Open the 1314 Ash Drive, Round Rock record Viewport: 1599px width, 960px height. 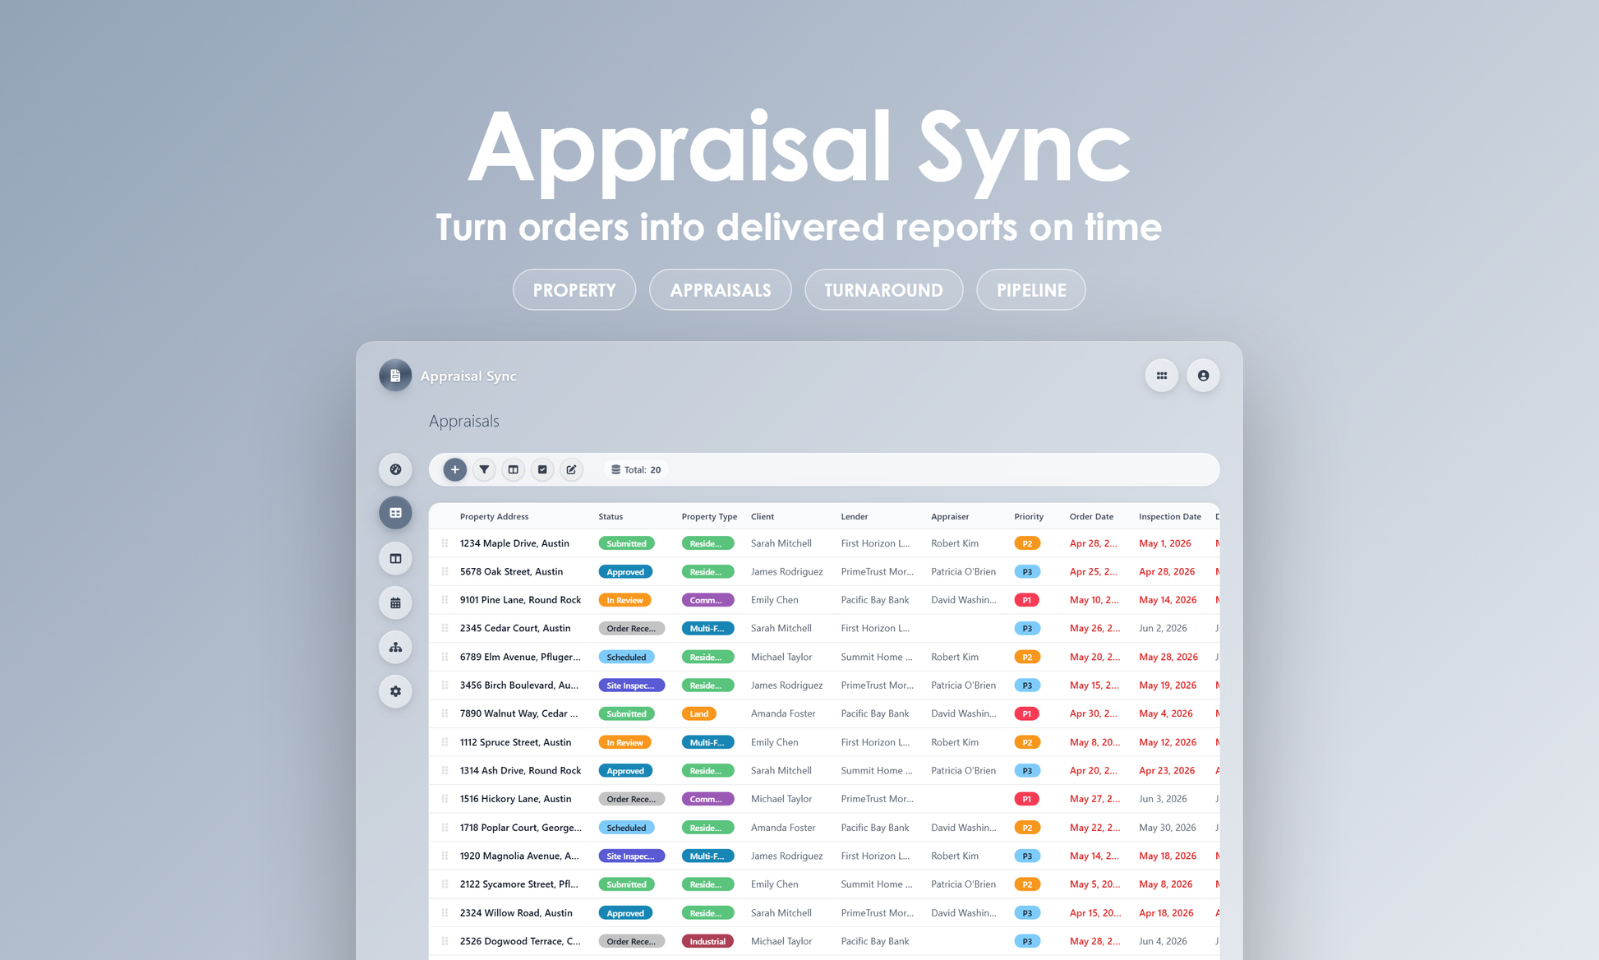point(520,770)
